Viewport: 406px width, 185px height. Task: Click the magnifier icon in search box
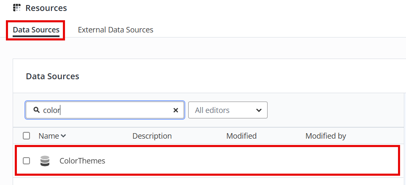click(x=37, y=110)
